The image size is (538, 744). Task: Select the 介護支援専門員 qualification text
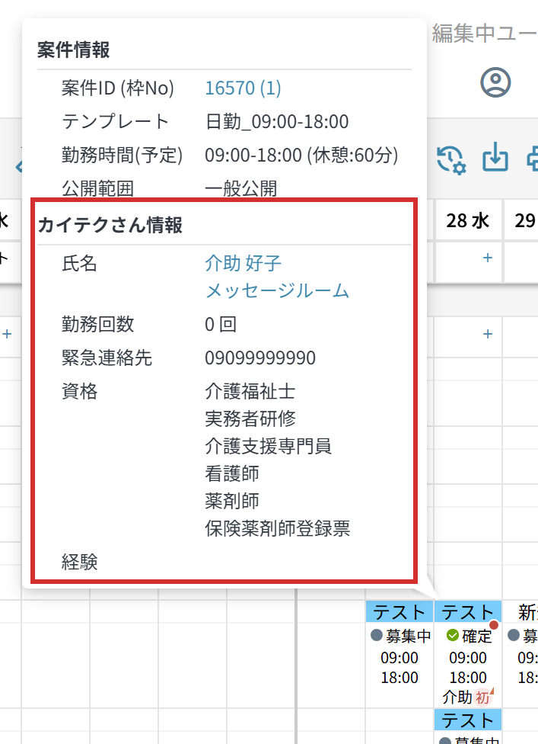click(268, 446)
